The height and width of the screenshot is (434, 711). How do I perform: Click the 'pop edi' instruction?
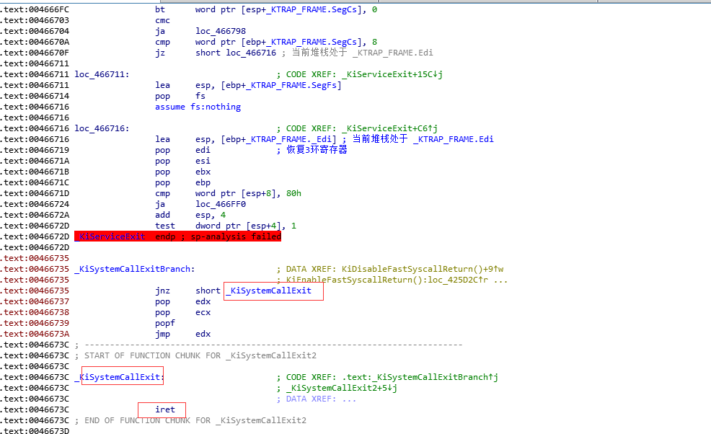tap(182, 150)
